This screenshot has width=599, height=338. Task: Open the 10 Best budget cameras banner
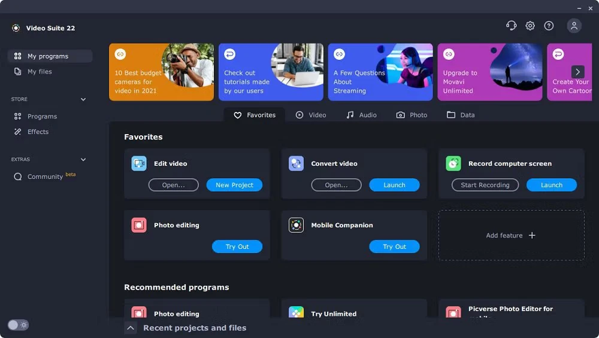point(161,72)
